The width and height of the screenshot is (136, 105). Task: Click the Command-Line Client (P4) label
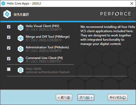(44, 58)
